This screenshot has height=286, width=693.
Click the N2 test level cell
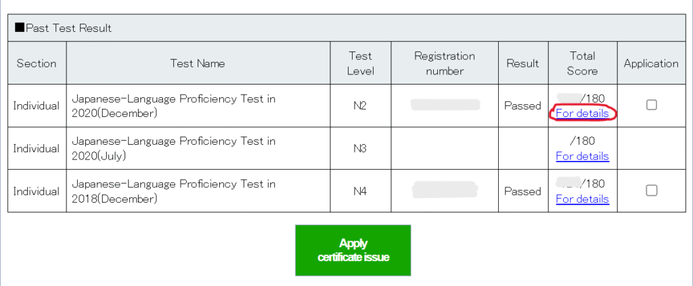pos(360,106)
